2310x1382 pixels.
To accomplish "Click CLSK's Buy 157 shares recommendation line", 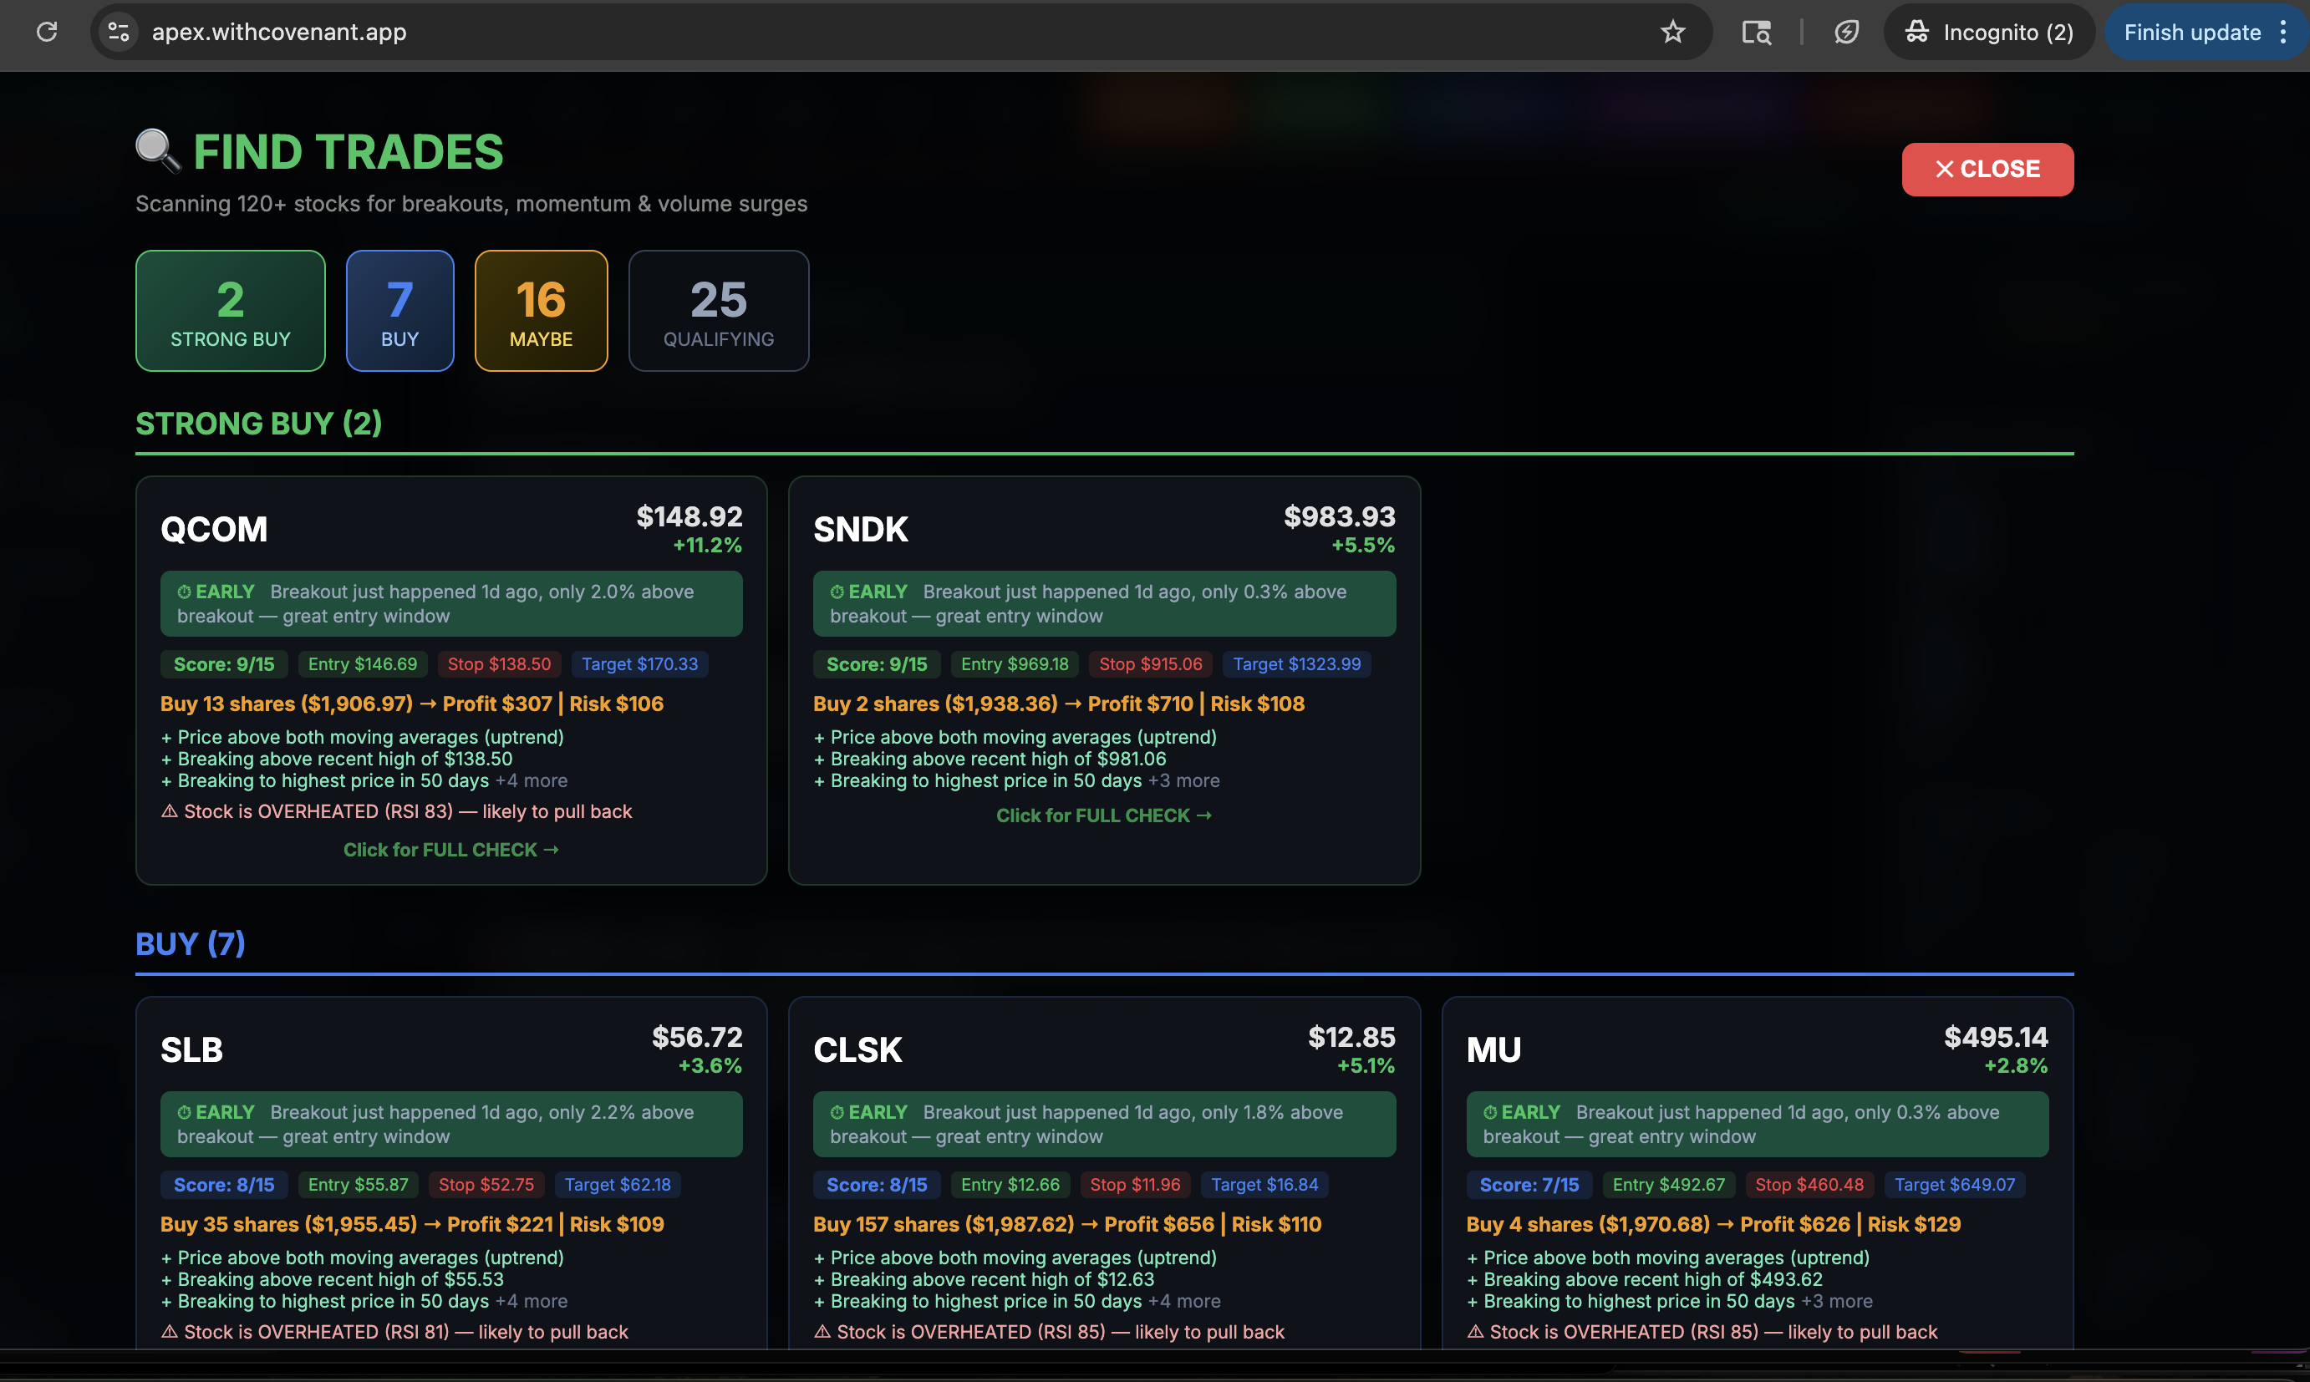I will (x=1066, y=1224).
